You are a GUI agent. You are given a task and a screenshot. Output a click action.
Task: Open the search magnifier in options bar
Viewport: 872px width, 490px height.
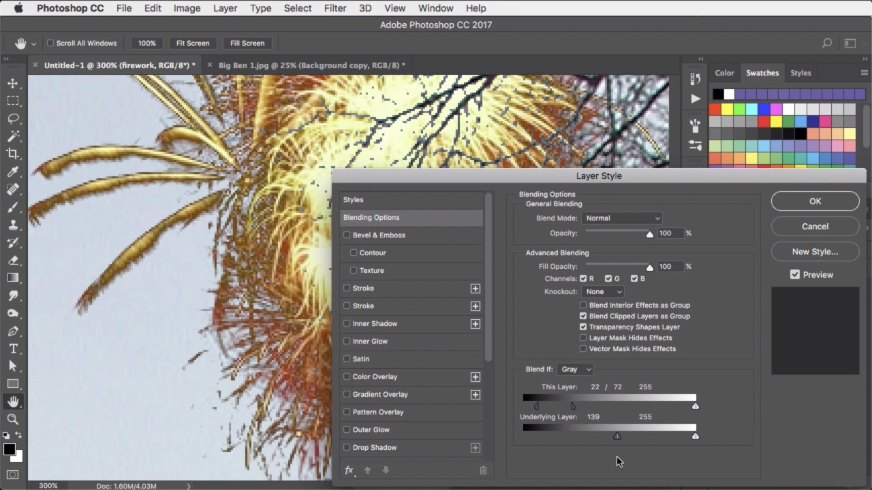click(827, 43)
